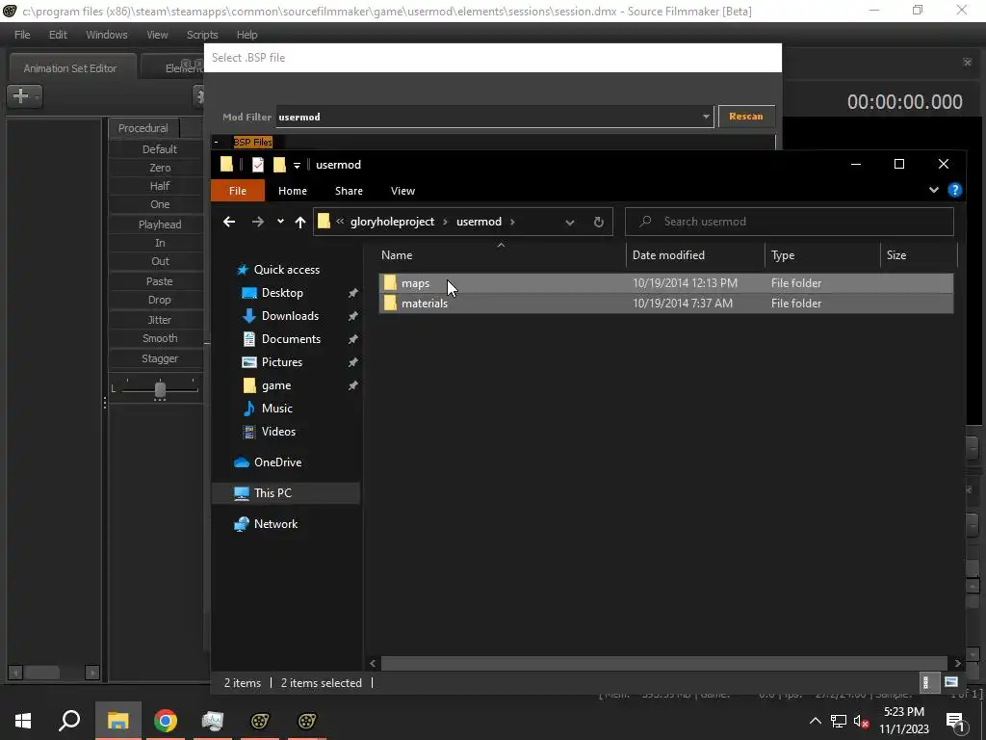Choose the Drop procedural preset
This screenshot has width=986, height=740.
coord(159,300)
